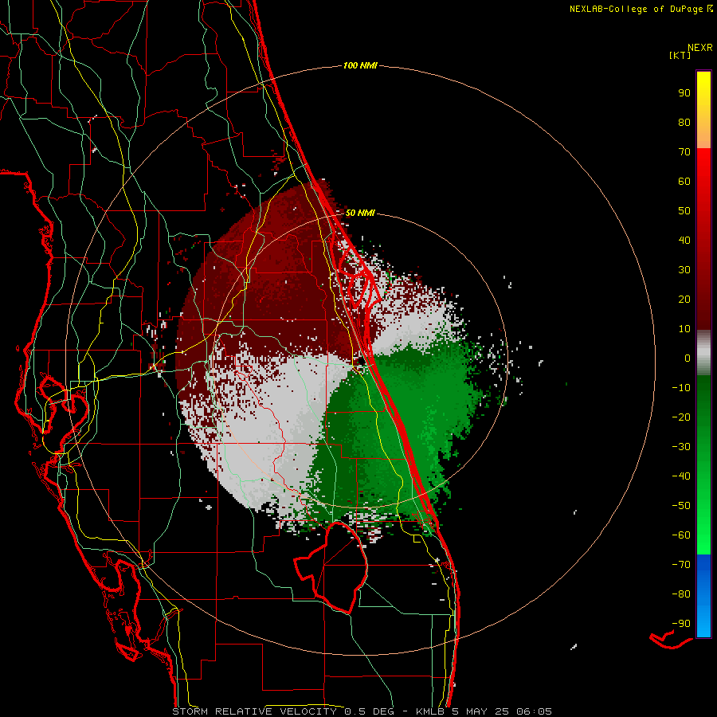This screenshot has height=717, width=717.
Task: Click the 70 value on the velocity scale
Action: click(x=684, y=152)
